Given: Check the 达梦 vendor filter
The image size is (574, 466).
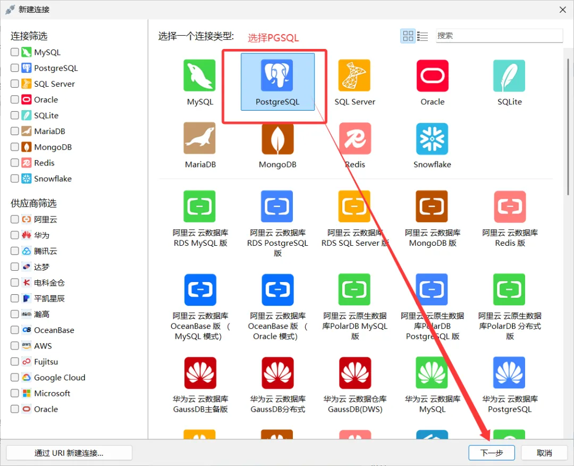Looking at the screenshot, I should [15, 267].
